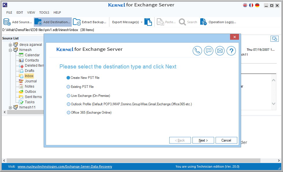Open Operation Logs via its icon
Image resolution: width=283 pixels, height=172 pixels.
pyautogui.click(x=203, y=22)
